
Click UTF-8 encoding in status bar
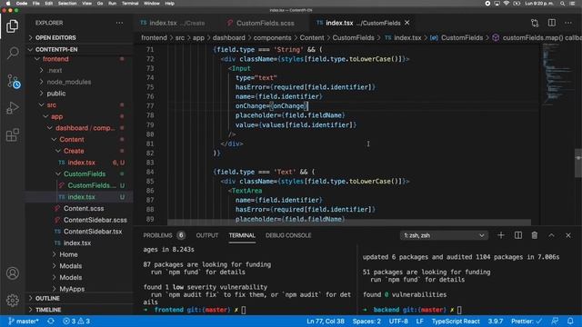[x=398, y=321]
